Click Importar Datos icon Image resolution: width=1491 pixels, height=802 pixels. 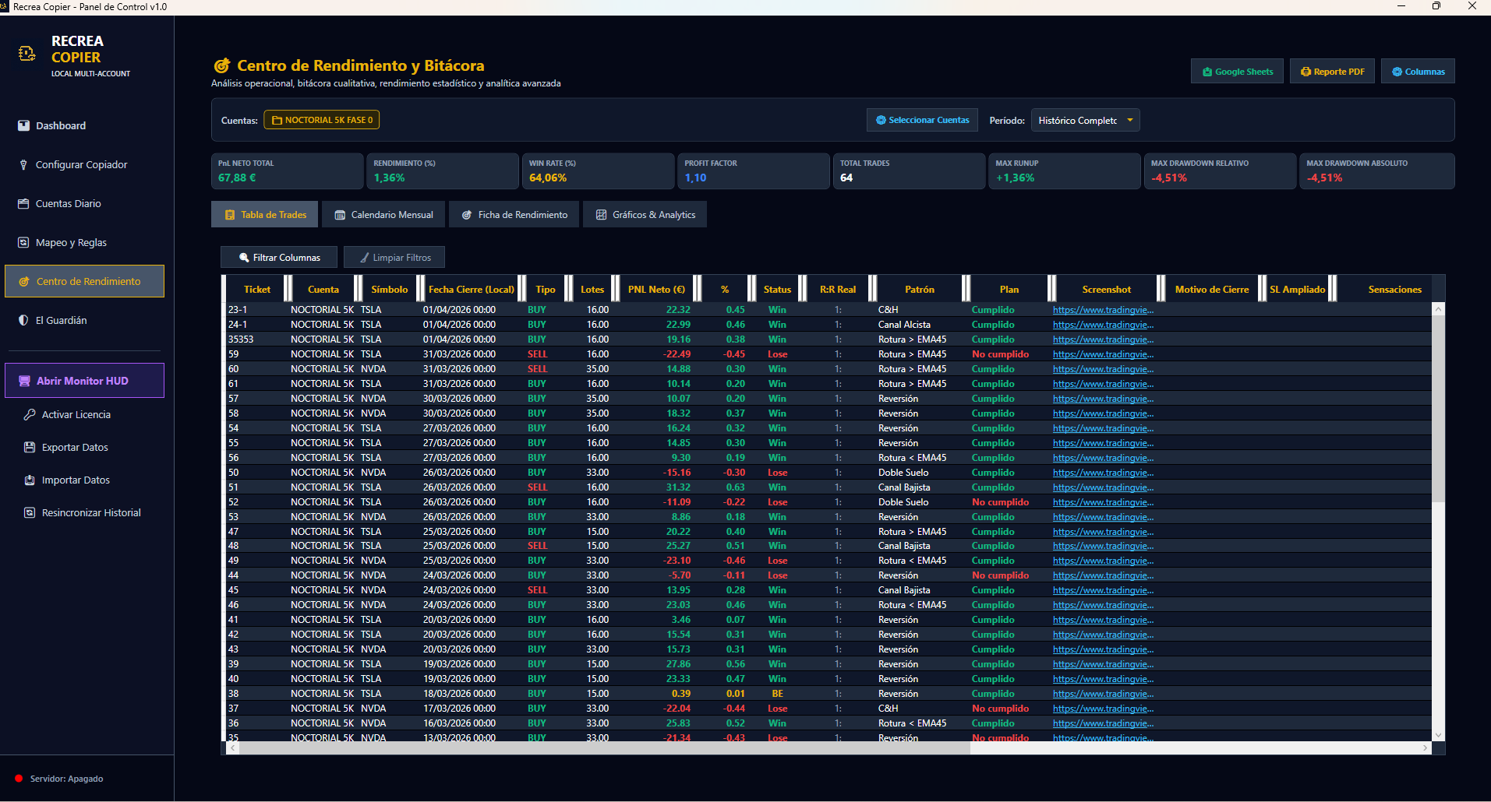pos(30,480)
